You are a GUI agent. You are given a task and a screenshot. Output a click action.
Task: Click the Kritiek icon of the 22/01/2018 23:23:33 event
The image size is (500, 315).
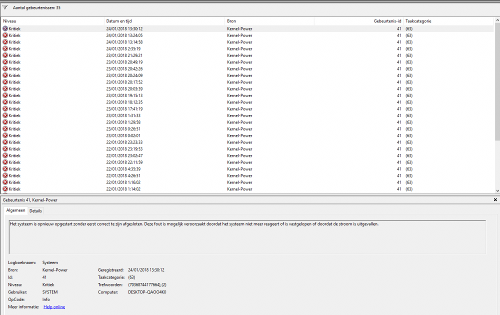point(4,142)
